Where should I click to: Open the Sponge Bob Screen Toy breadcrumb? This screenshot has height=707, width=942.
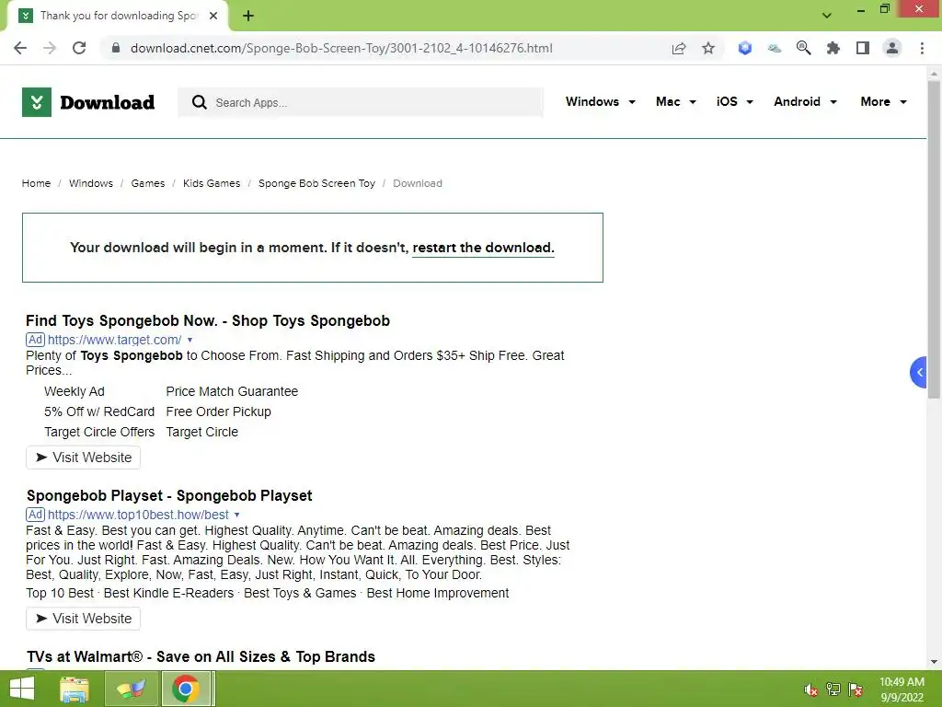point(316,183)
